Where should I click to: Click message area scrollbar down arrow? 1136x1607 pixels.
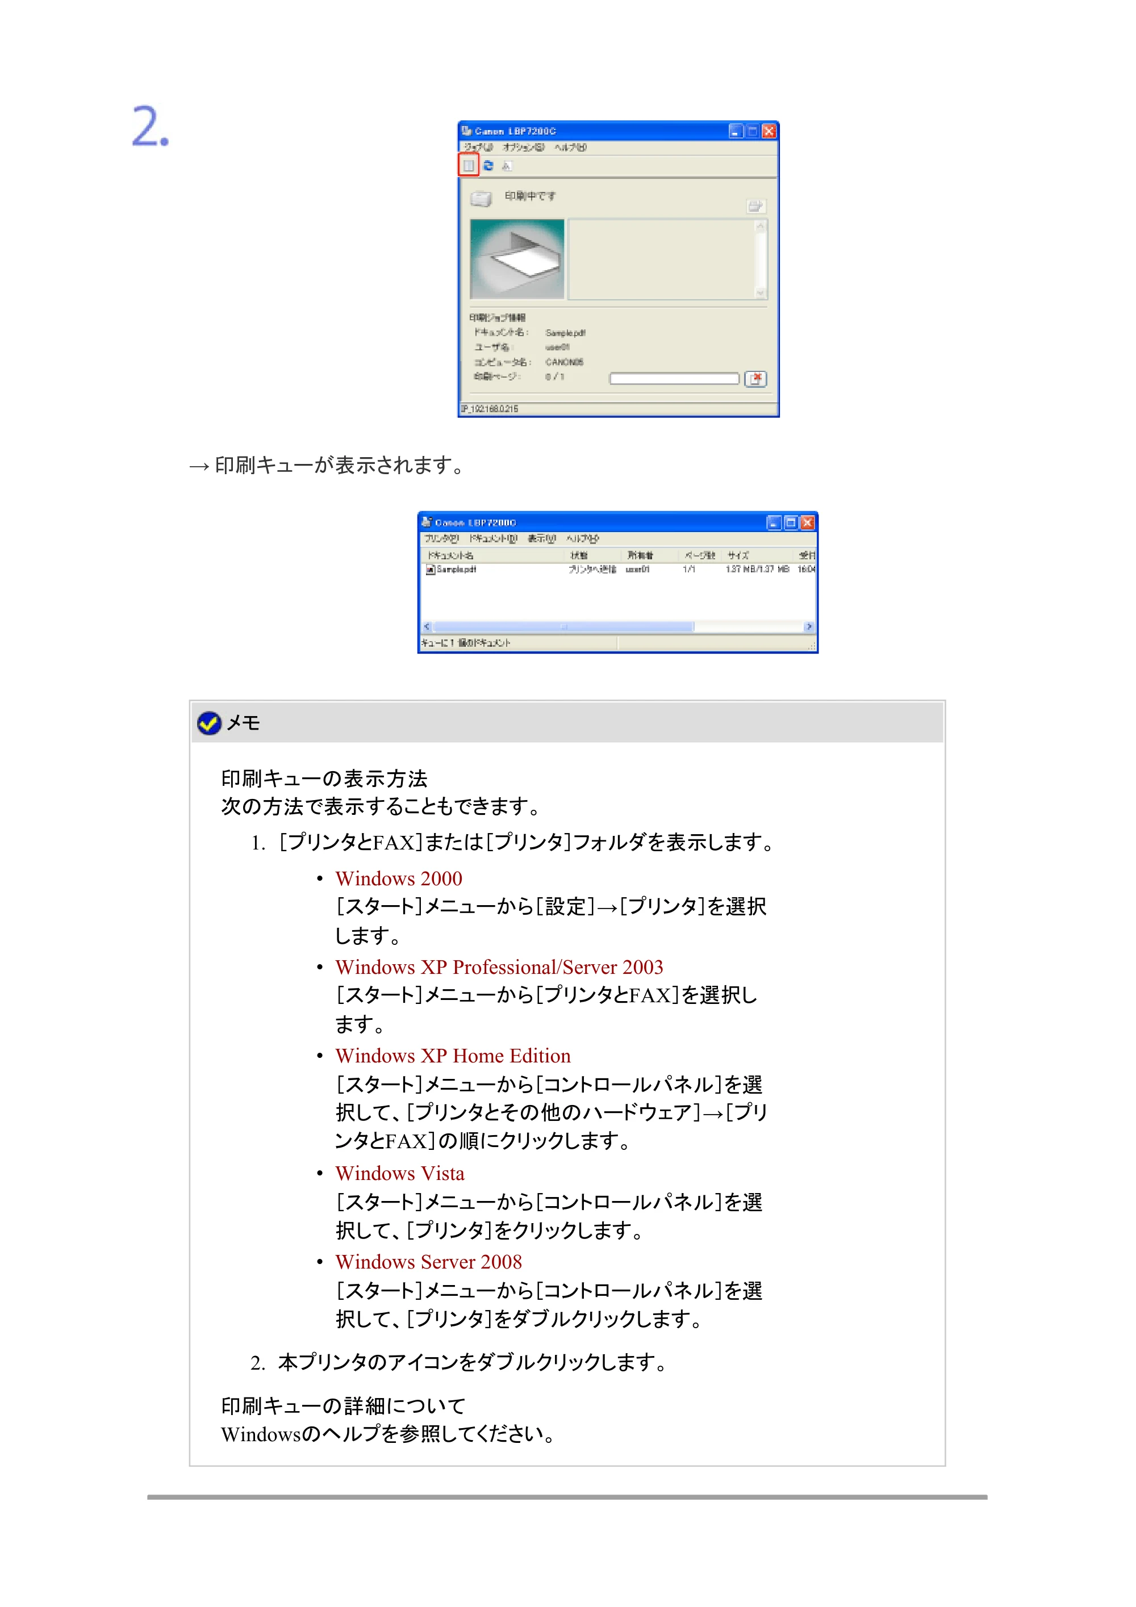click(x=761, y=293)
